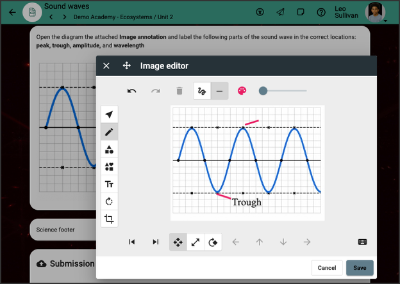Screen dimensions: 400x284
Task: Select the pointer selection tool
Action: 109,114
